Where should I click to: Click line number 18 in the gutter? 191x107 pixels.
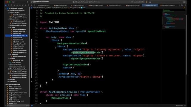[x=36, y=53]
